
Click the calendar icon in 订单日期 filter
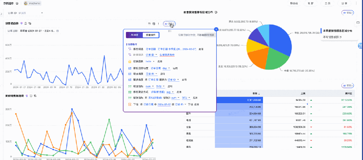[x=57, y=31]
